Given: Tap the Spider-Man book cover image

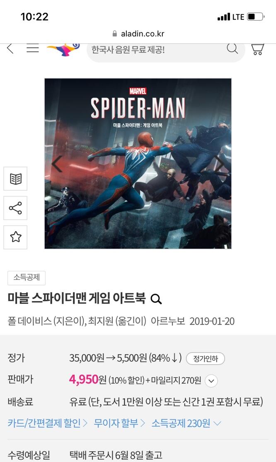Looking at the screenshot, I should point(138,164).
